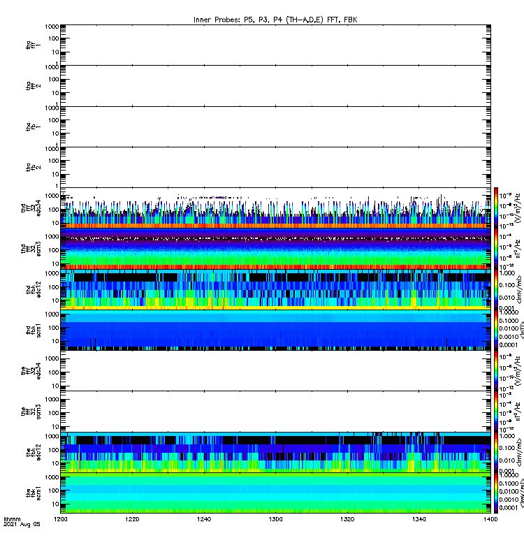Click the 'thd fbk scm1' y-axis label
Image resolution: width=524 pixels, height=559 pixels.
pos(33,330)
